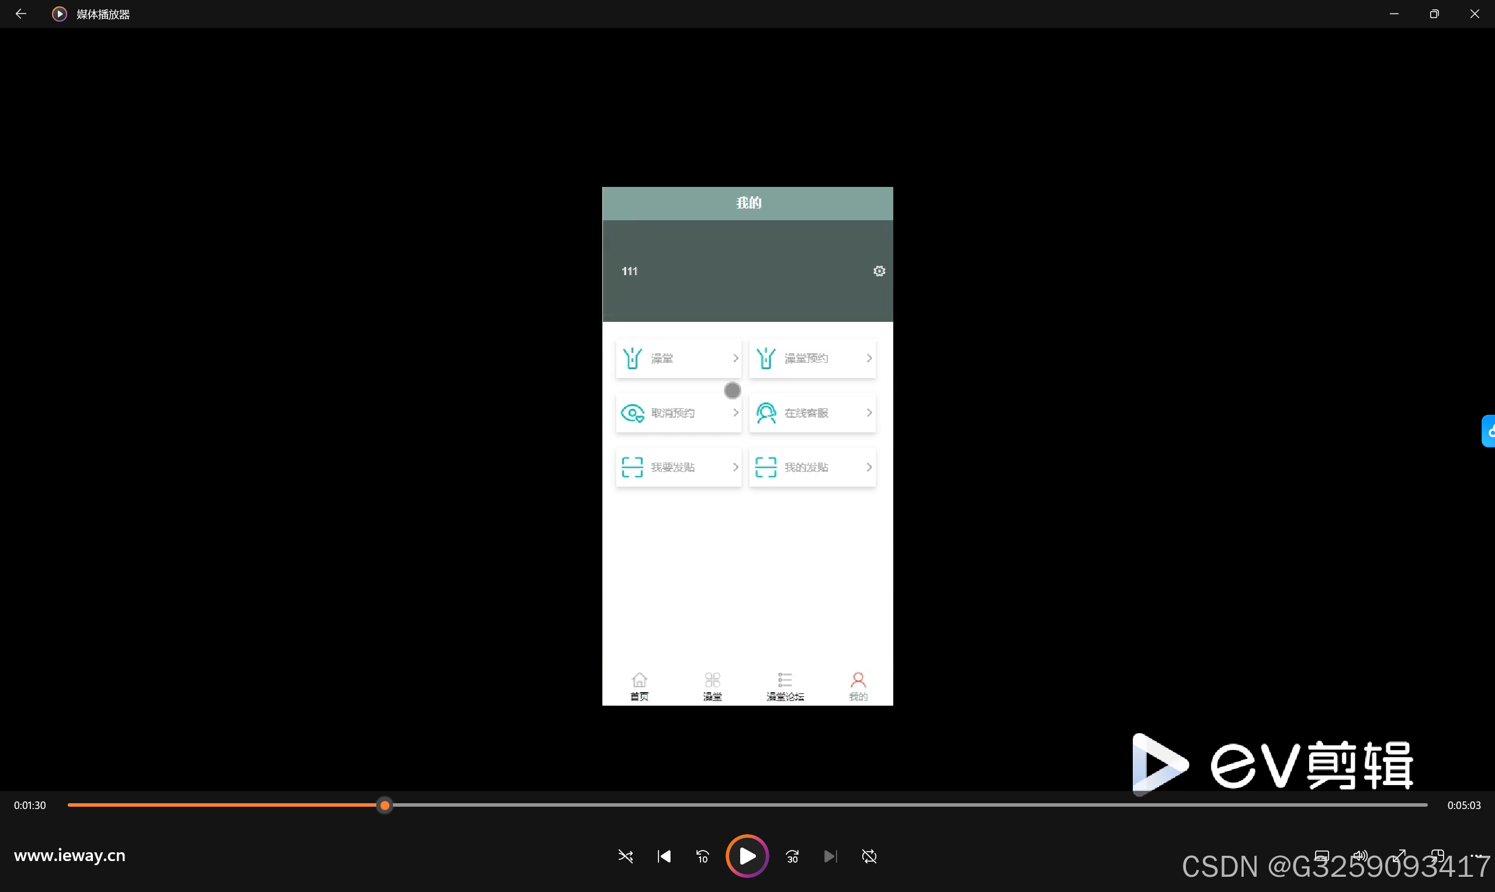This screenshot has width=1495, height=892.
Task: Switch to the 首页 bottom tab
Action: (639, 686)
